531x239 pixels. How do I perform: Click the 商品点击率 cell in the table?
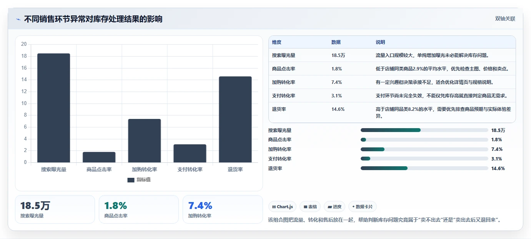pos(283,69)
